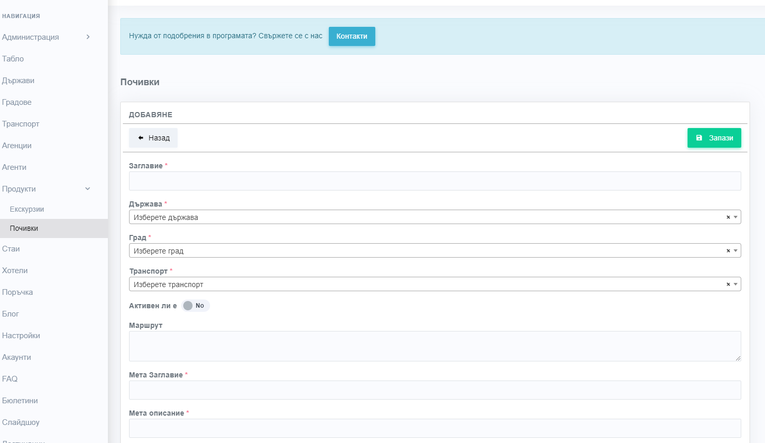Open the Изберете държава dropdown
Viewport: 765px width, 443px height.
pos(423,217)
